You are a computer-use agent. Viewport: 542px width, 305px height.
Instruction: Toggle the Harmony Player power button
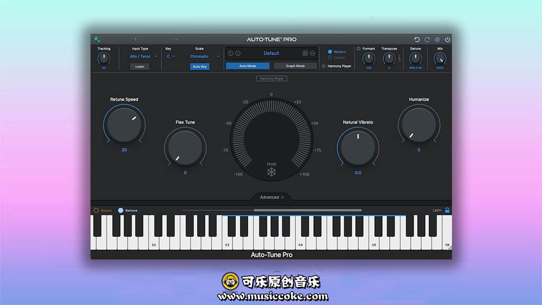click(x=323, y=66)
